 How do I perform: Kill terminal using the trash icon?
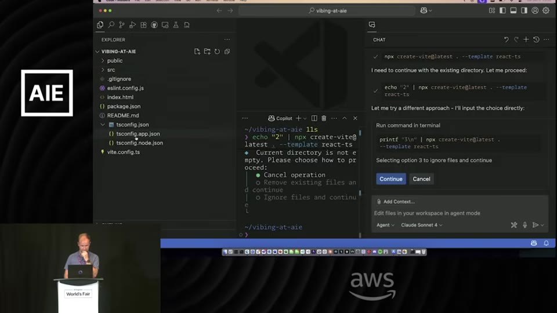pyautogui.click(x=324, y=118)
